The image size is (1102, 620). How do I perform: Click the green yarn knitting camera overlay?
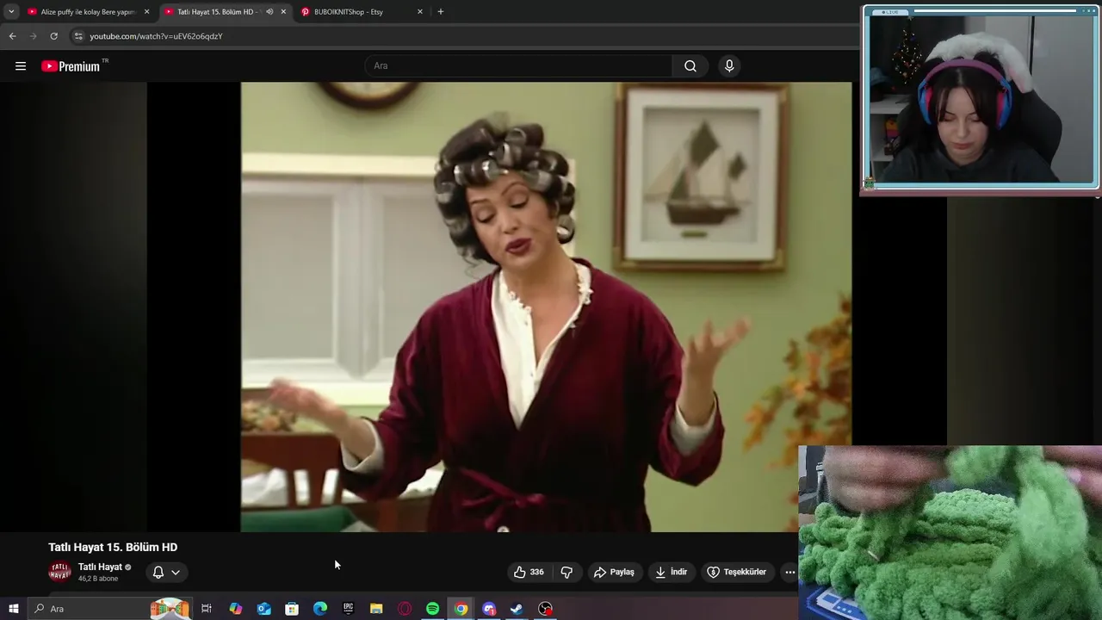[x=950, y=532]
